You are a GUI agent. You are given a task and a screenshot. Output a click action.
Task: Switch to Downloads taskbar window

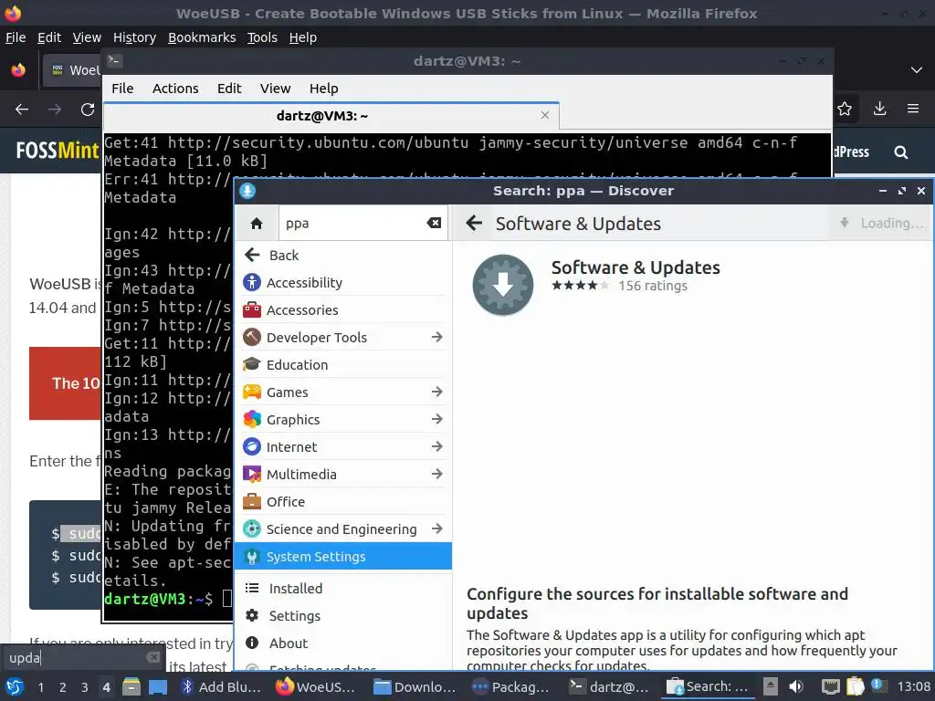[x=414, y=687]
